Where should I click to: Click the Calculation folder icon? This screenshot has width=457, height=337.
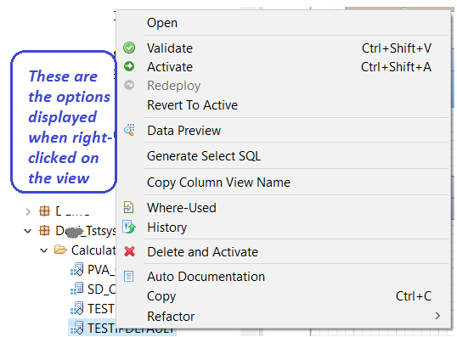pos(60,250)
